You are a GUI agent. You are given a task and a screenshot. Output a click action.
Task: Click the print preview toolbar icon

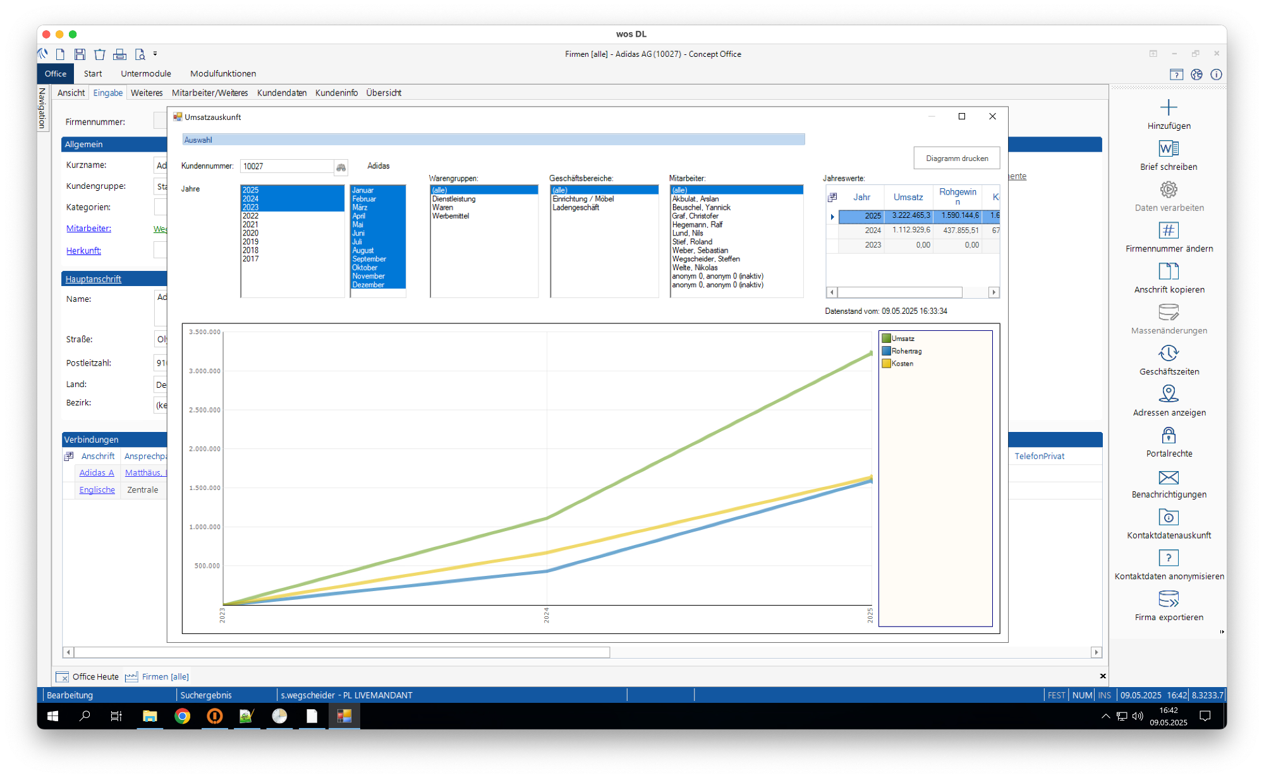pos(140,54)
